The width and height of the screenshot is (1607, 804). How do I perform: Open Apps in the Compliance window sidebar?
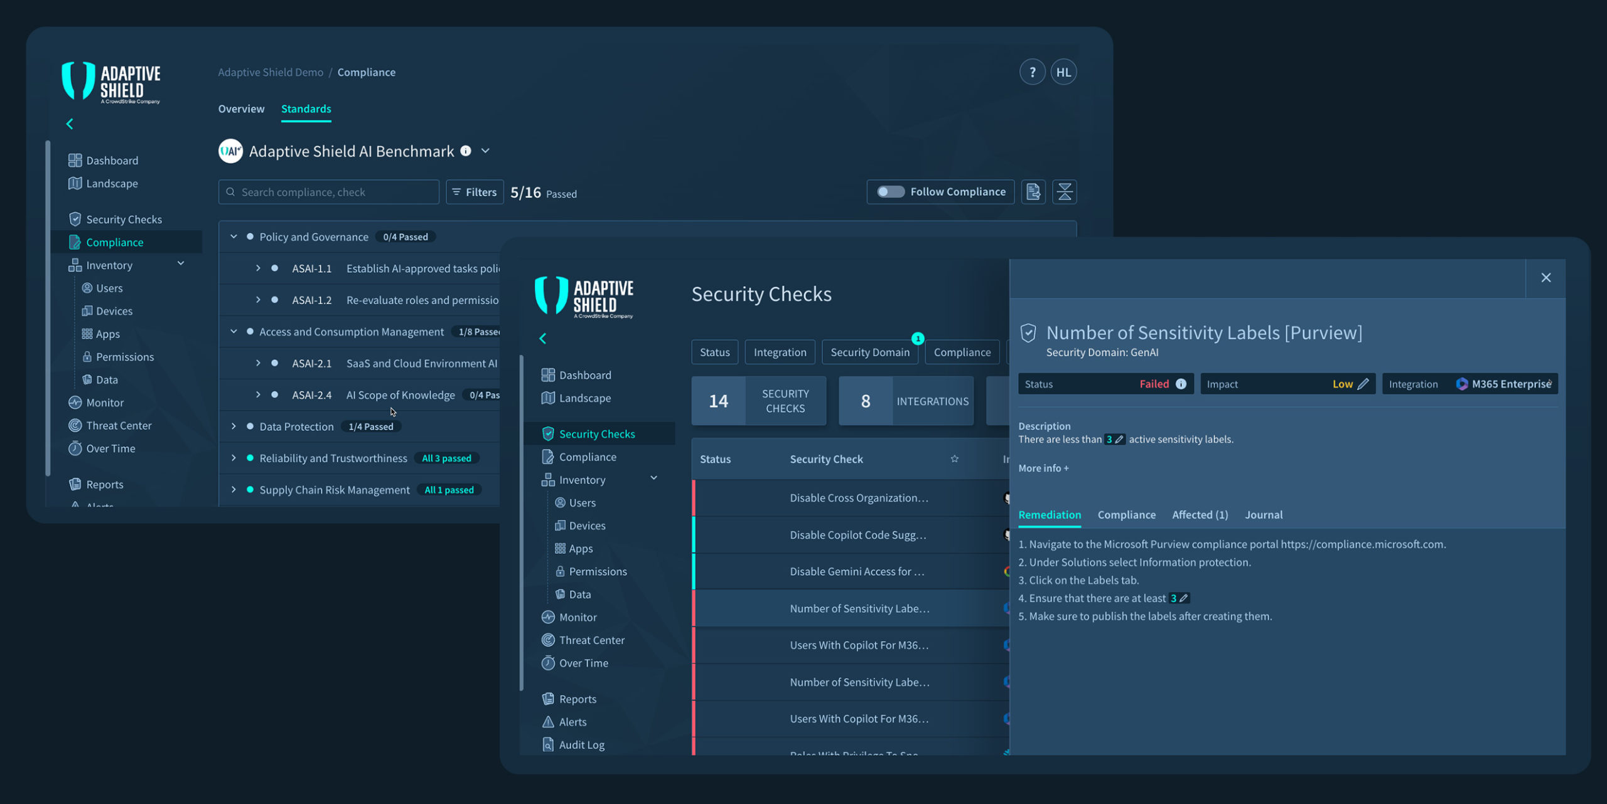point(101,334)
